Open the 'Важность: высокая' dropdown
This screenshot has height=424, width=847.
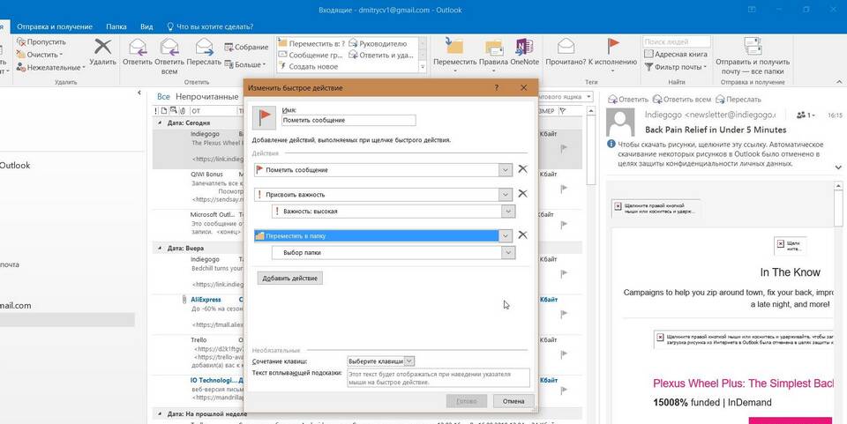(x=507, y=212)
